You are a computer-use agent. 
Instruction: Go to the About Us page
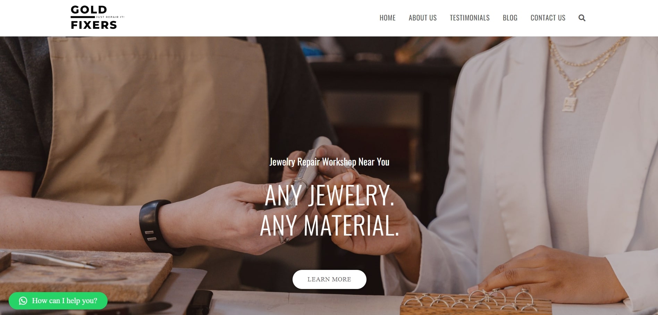pos(423,18)
